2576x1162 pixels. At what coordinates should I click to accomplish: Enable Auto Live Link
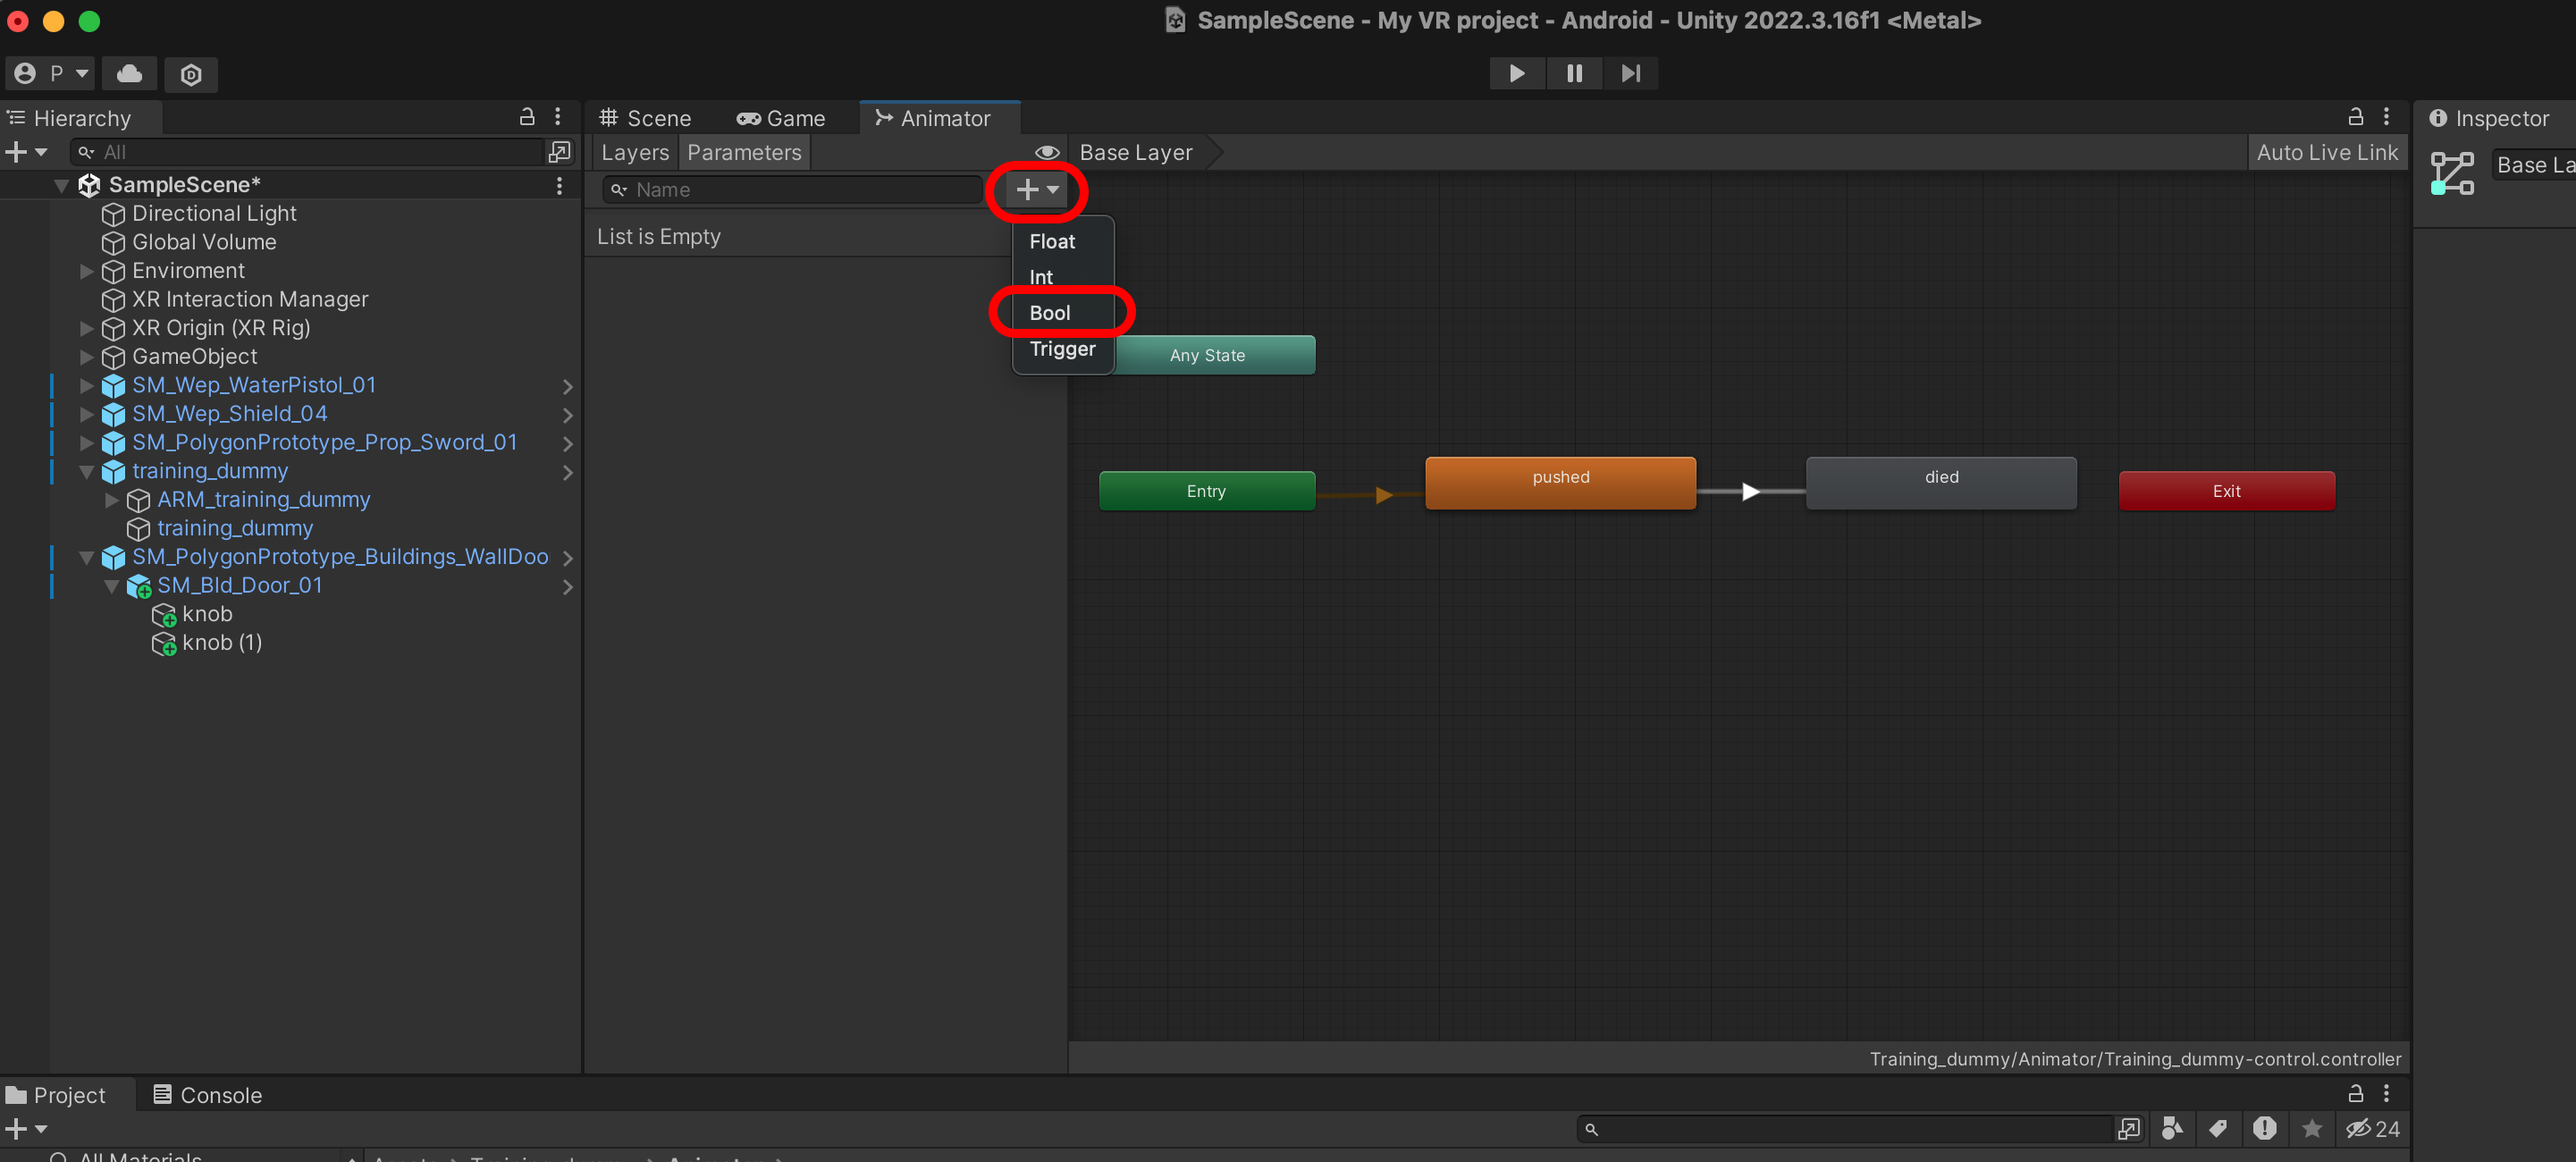point(2326,152)
